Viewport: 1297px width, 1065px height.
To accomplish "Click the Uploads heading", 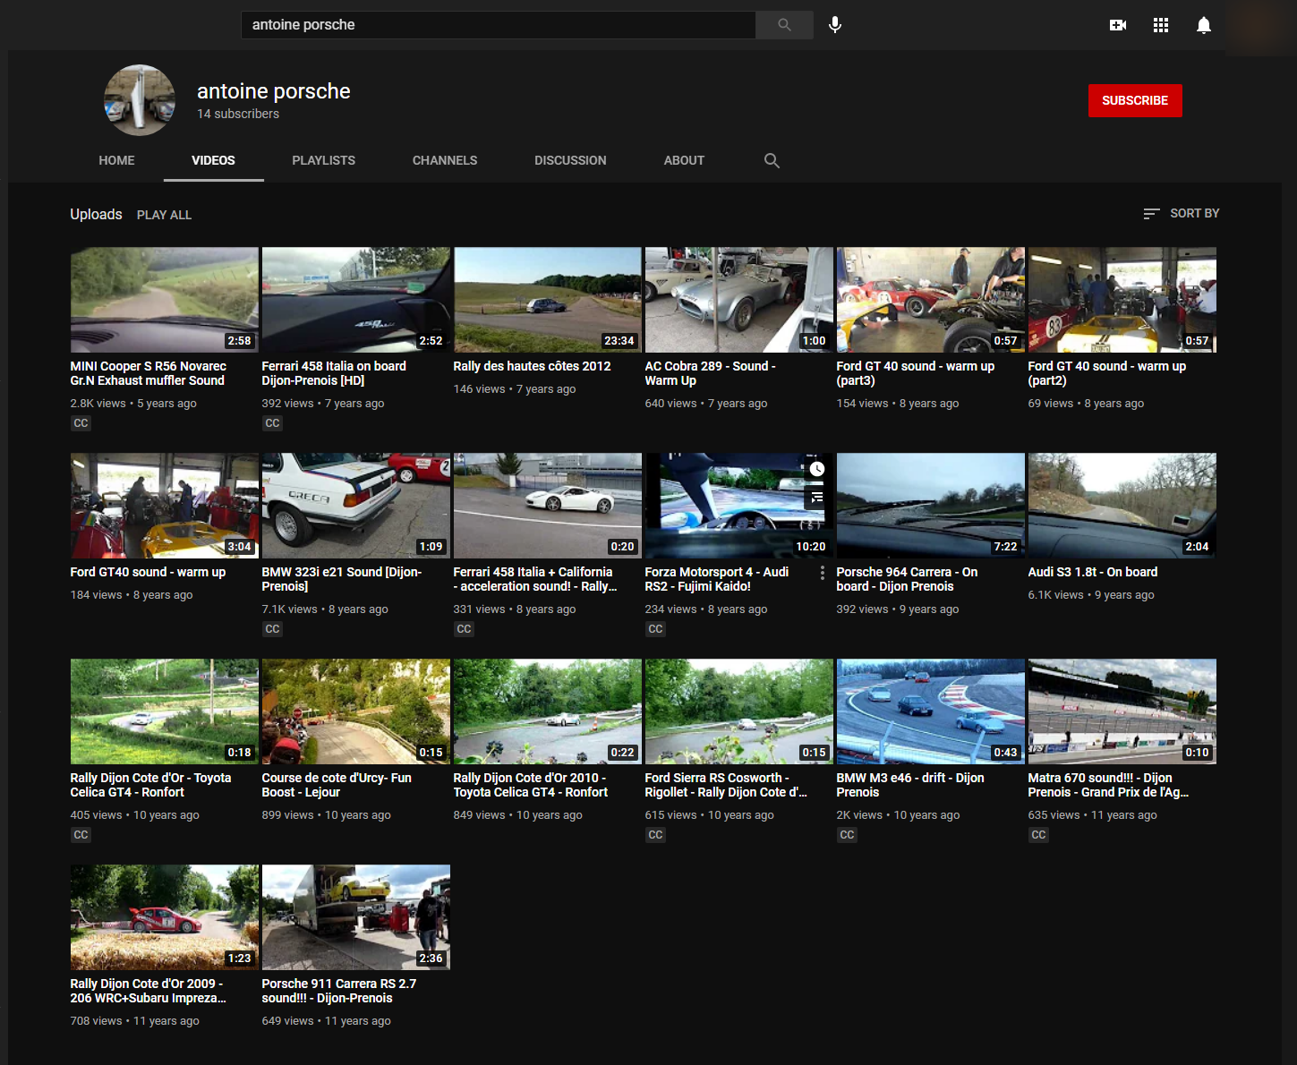I will point(96,214).
